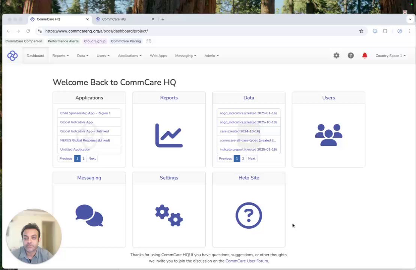
Task: Go to Applications page 2
Action: 83,159
